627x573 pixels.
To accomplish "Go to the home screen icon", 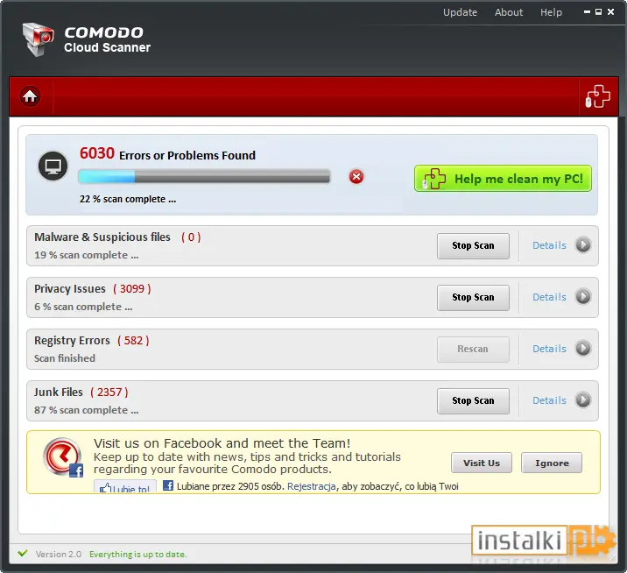I will point(30,96).
